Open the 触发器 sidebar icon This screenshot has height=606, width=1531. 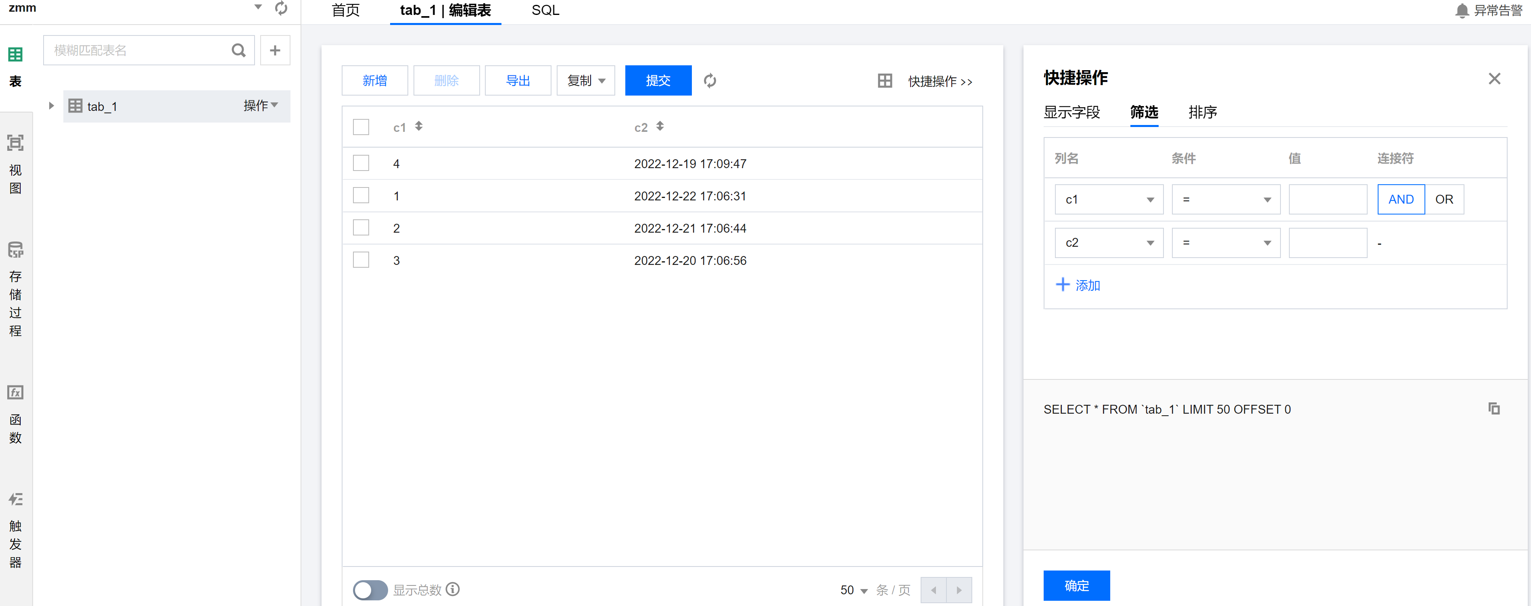pyautogui.click(x=15, y=499)
